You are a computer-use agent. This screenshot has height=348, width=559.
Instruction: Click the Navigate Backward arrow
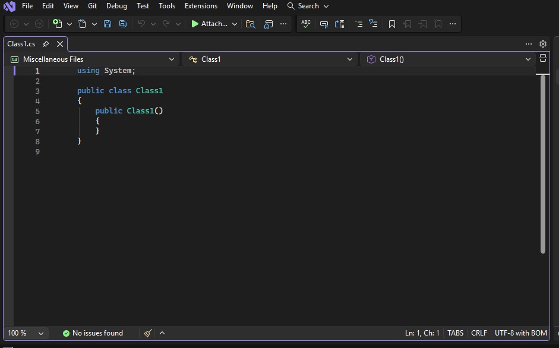coord(14,24)
